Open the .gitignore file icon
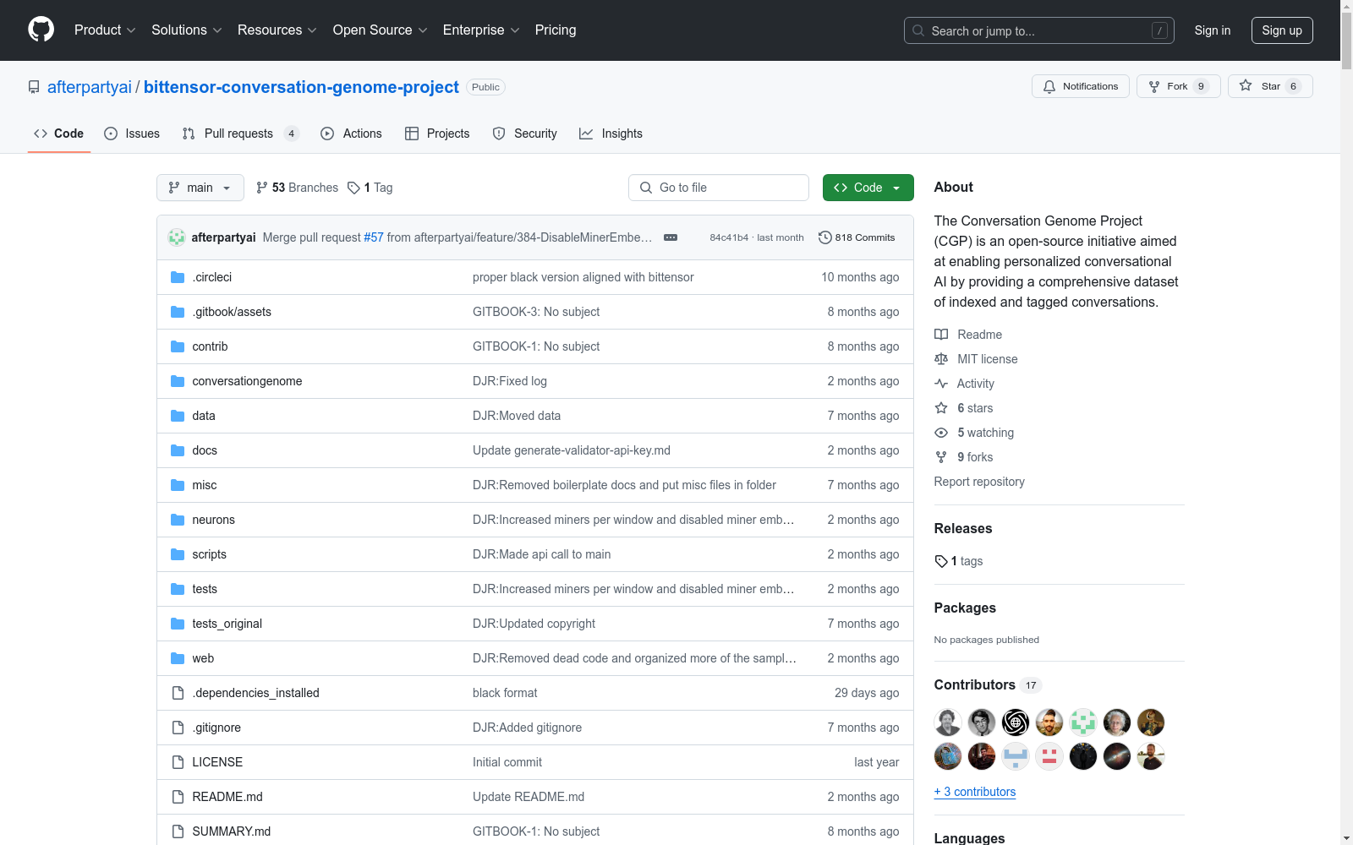The image size is (1353, 845). [x=178, y=728]
